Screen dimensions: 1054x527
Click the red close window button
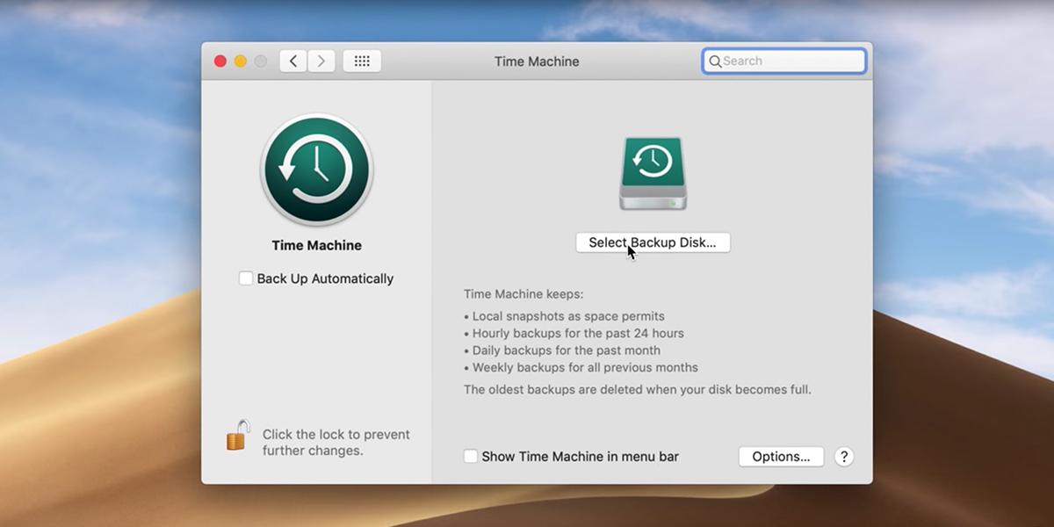(220, 61)
